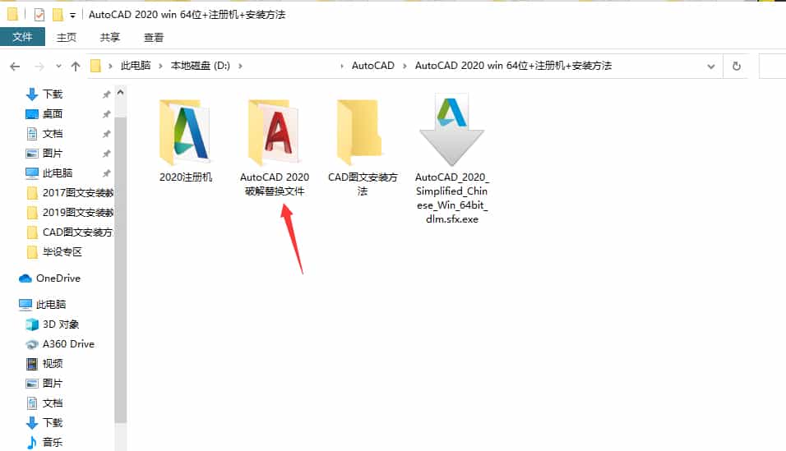Switch to the 主页 ribbon tab
786x451 pixels.
pyautogui.click(x=66, y=37)
